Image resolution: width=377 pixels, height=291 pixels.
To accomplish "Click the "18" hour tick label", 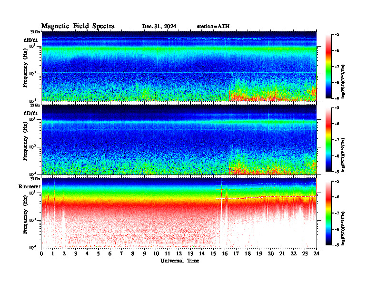I will [x=248, y=253].
